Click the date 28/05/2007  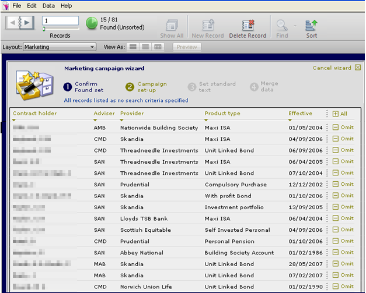[x=305, y=264]
